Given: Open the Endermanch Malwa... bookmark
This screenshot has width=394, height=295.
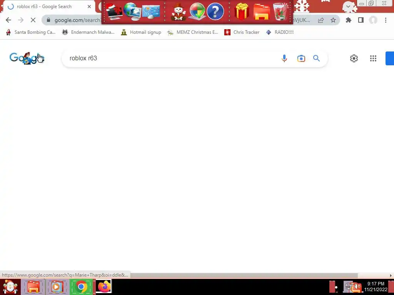Looking at the screenshot, I should (88, 32).
